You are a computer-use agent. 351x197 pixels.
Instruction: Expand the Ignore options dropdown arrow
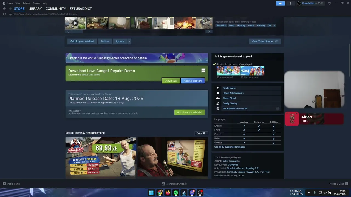click(x=129, y=41)
